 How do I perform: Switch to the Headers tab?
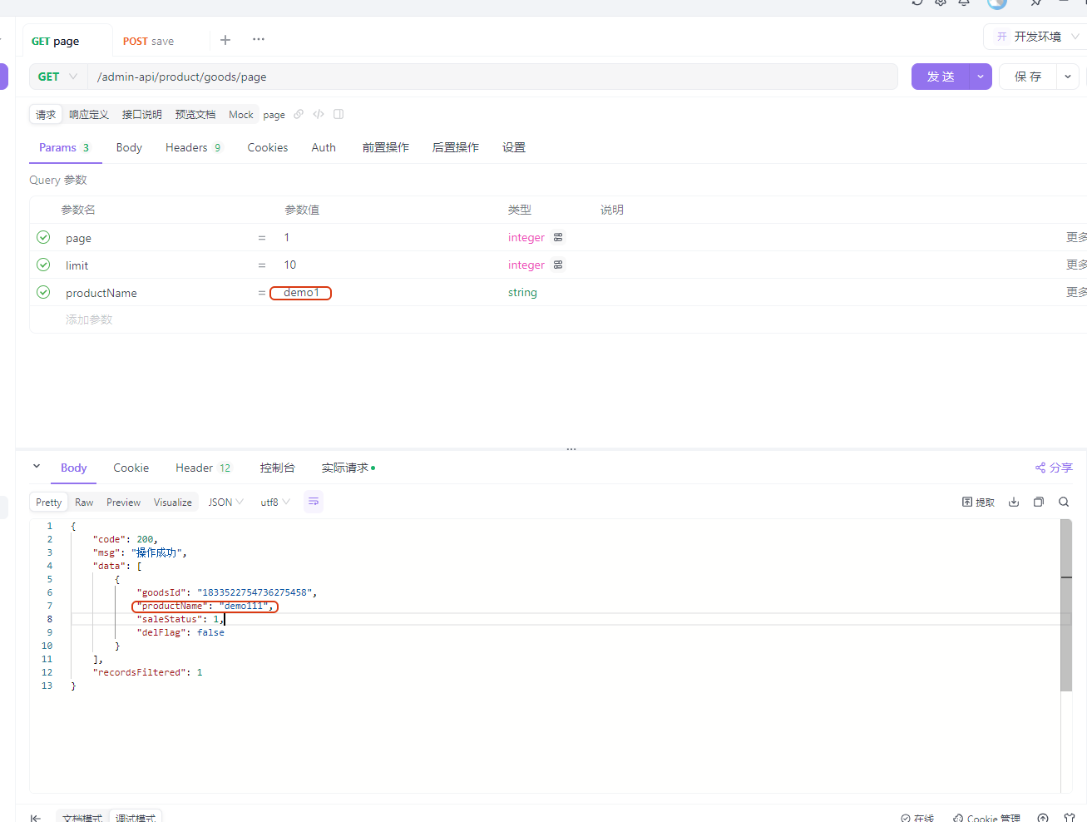pyautogui.click(x=186, y=147)
